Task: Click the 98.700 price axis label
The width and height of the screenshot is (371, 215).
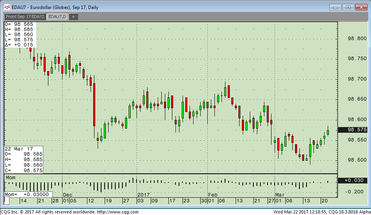Action: coord(357,79)
